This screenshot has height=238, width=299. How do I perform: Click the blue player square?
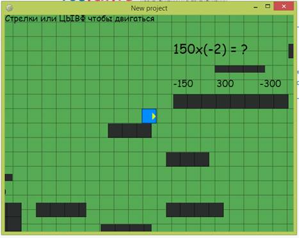[149, 116]
